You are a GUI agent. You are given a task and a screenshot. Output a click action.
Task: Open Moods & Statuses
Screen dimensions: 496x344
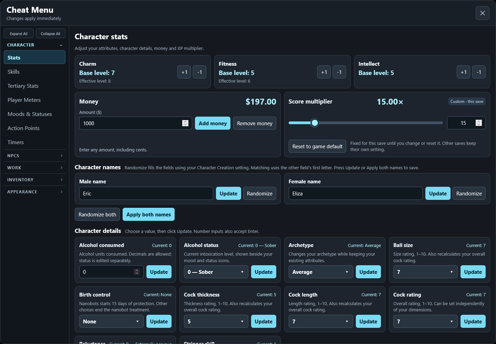point(34,114)
